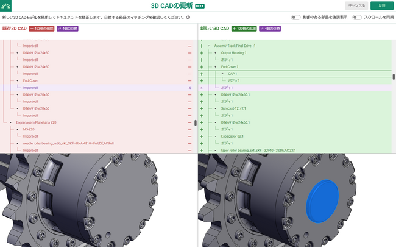Collapse the Espaçador 02:1 node
The image size is (396, 248).
[x=215, y=136]
